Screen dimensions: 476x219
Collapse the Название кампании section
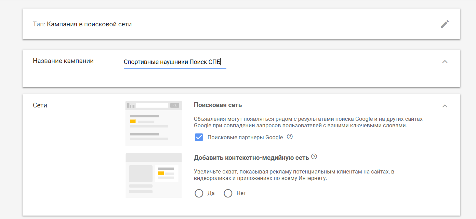point(445,61)
